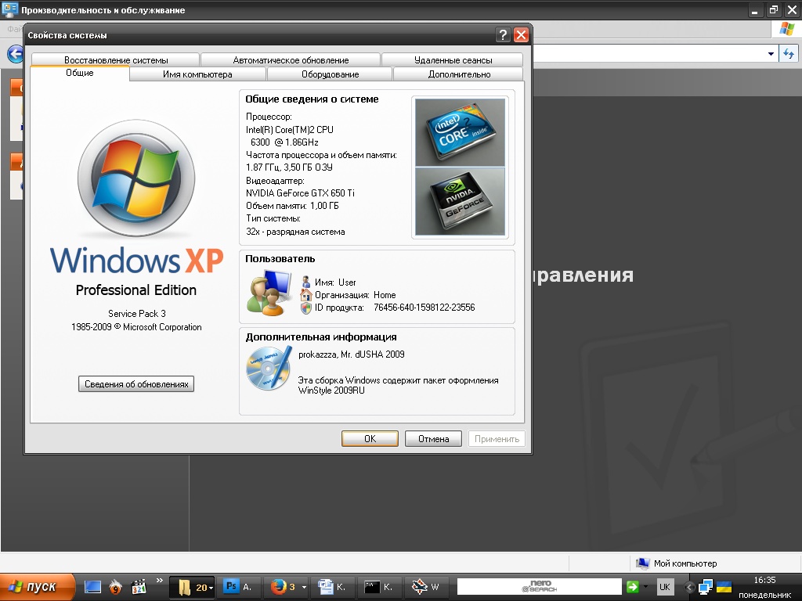
Task: Click the users and monitor icon
Action: tap(269, 293)
